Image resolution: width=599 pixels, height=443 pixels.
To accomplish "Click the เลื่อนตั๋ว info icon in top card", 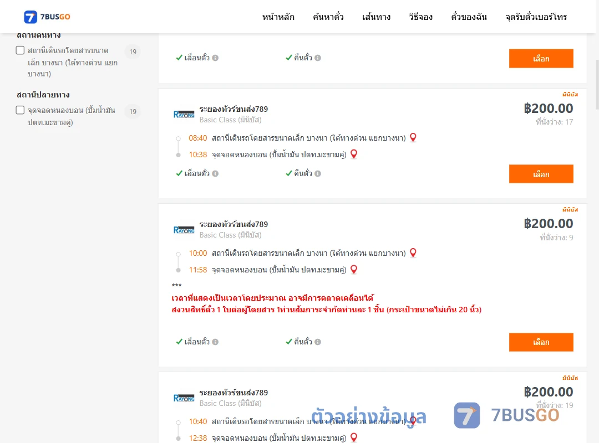I will tap(215, 58).
